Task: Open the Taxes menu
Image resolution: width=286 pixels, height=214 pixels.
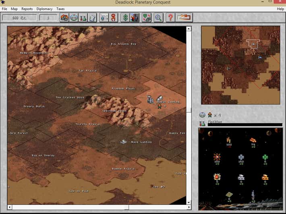Action: point(60,9)
